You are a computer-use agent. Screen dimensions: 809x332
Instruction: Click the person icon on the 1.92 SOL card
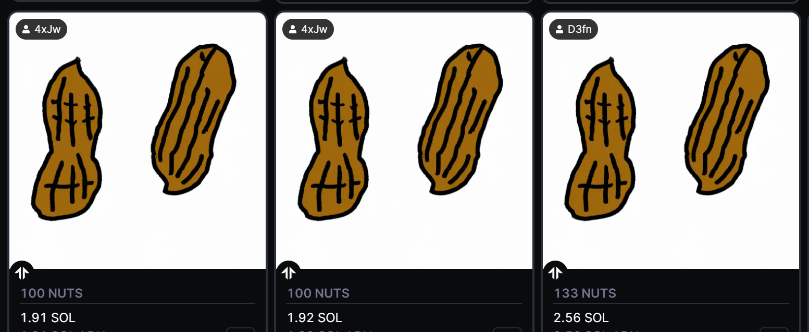coord(293,30)
